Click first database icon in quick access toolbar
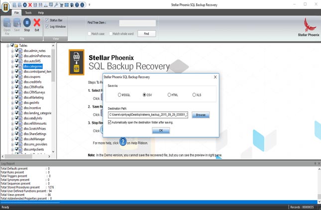Viewport: 321px width, 210px height. [14, 5]
